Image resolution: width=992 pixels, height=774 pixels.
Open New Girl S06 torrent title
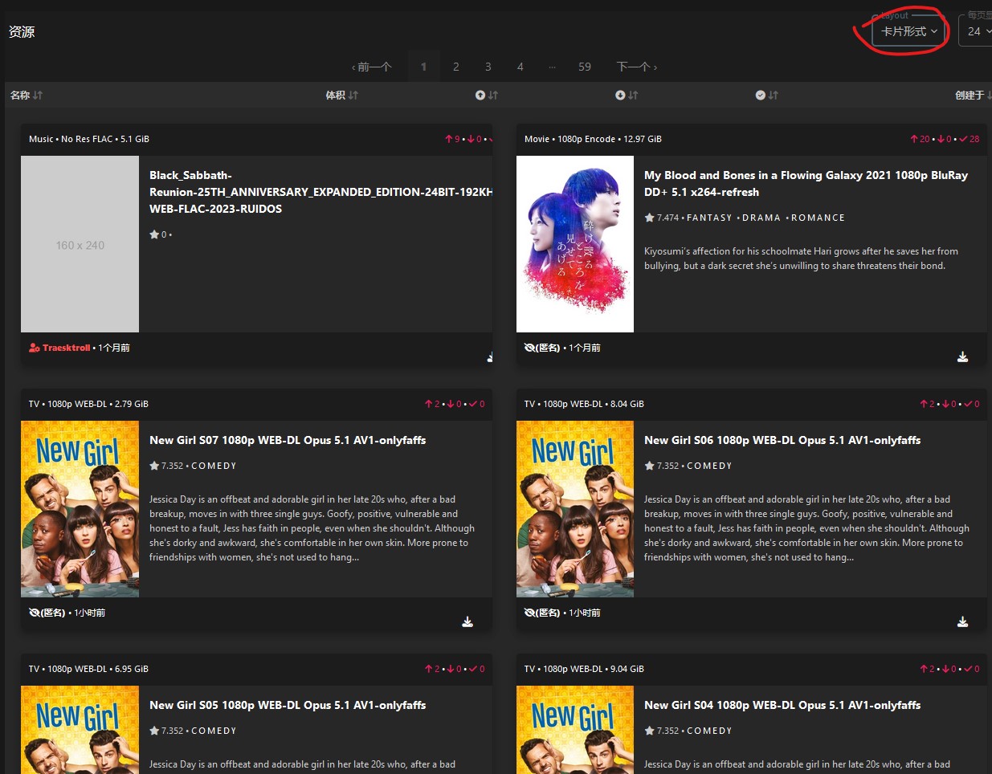782,440
